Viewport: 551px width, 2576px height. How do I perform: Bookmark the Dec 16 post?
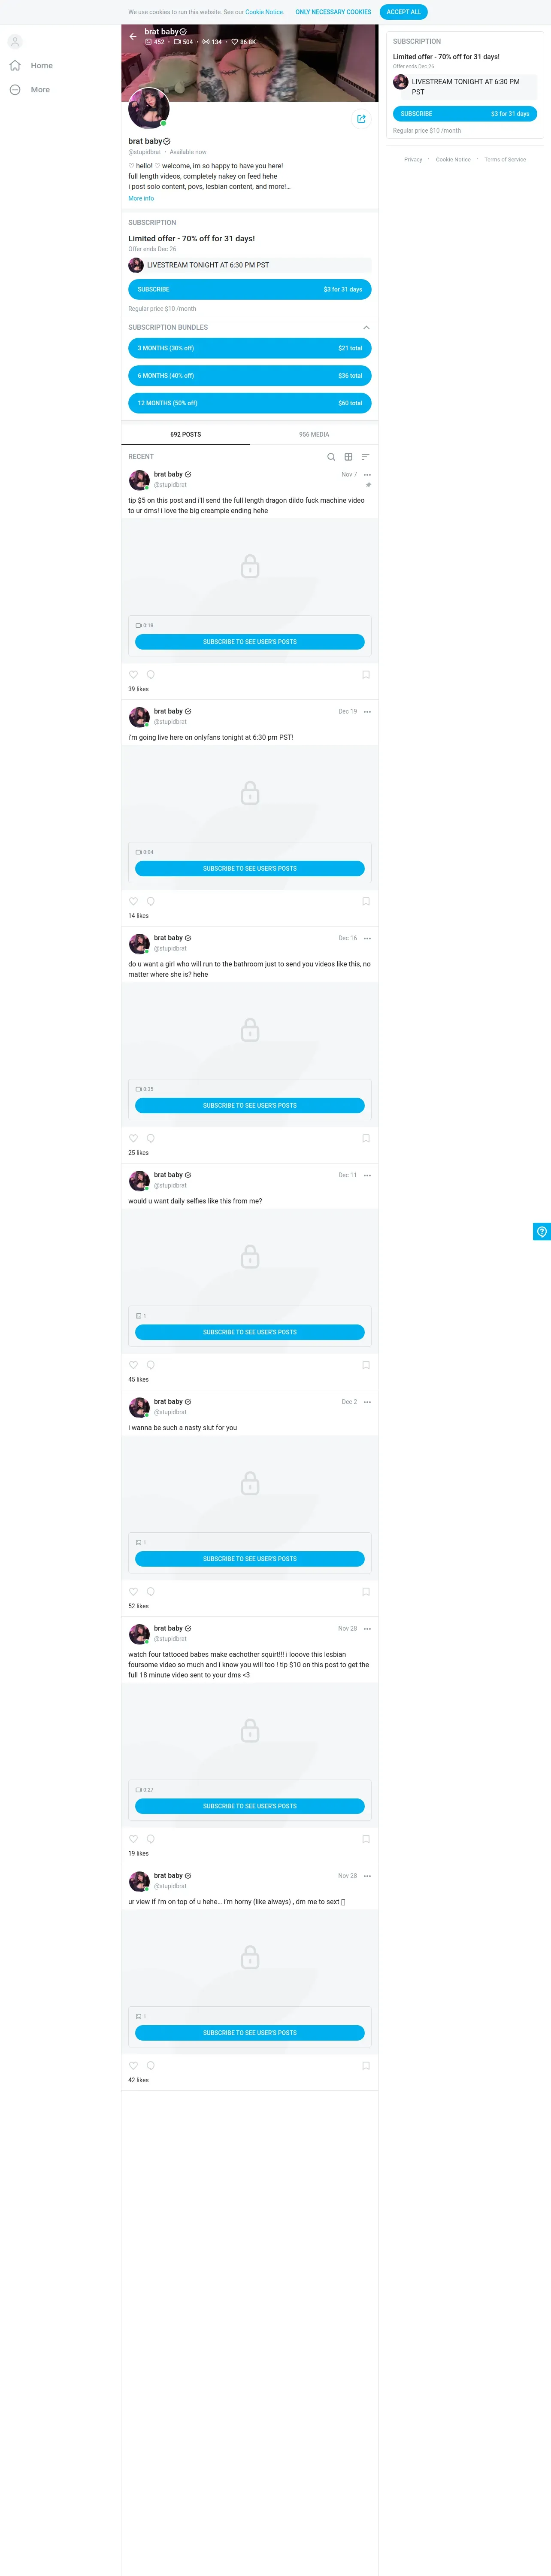click(366, 1138)
